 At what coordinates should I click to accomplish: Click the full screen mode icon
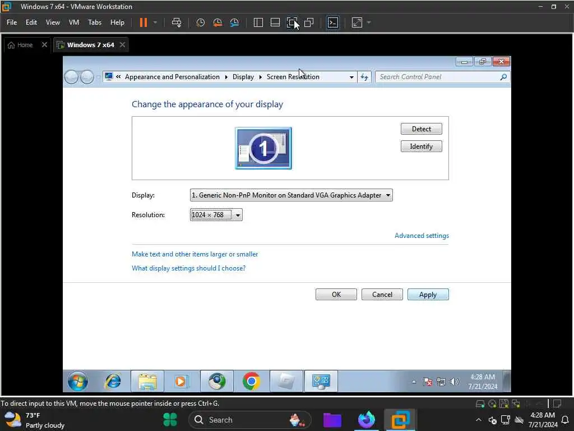click(291, 22)
